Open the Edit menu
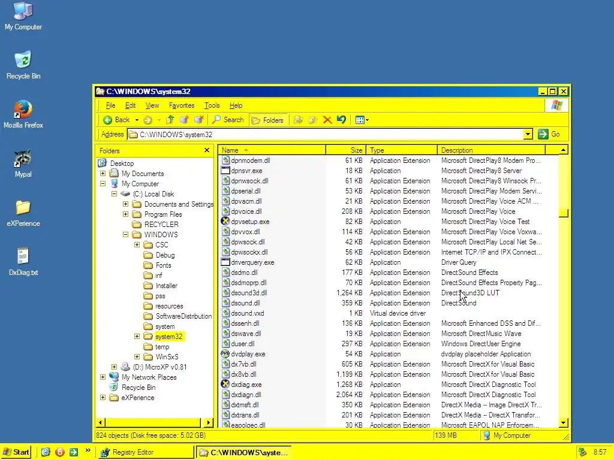 click(130, 105)
